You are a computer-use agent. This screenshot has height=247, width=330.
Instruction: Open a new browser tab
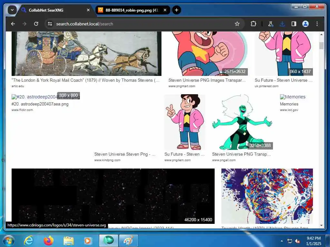click(177, 10)
